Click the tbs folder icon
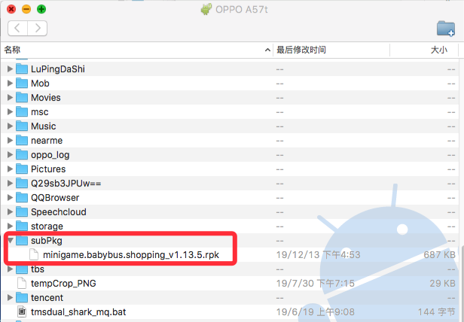This screenshot has height=322, width=464. coord(22,269)
